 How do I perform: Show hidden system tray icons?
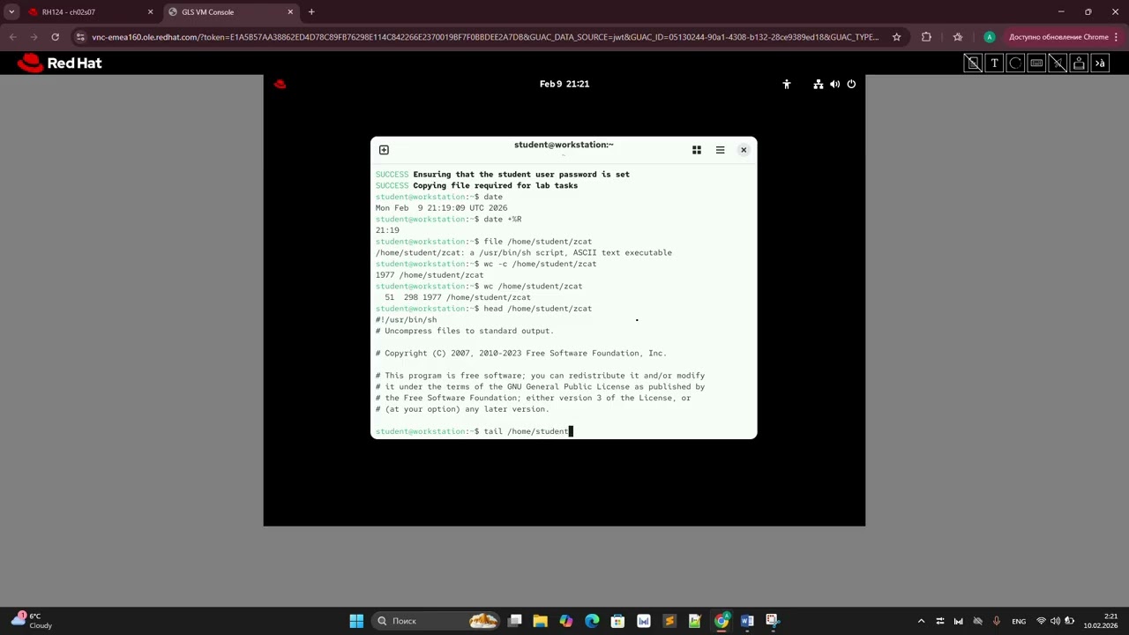pos(921,621)
